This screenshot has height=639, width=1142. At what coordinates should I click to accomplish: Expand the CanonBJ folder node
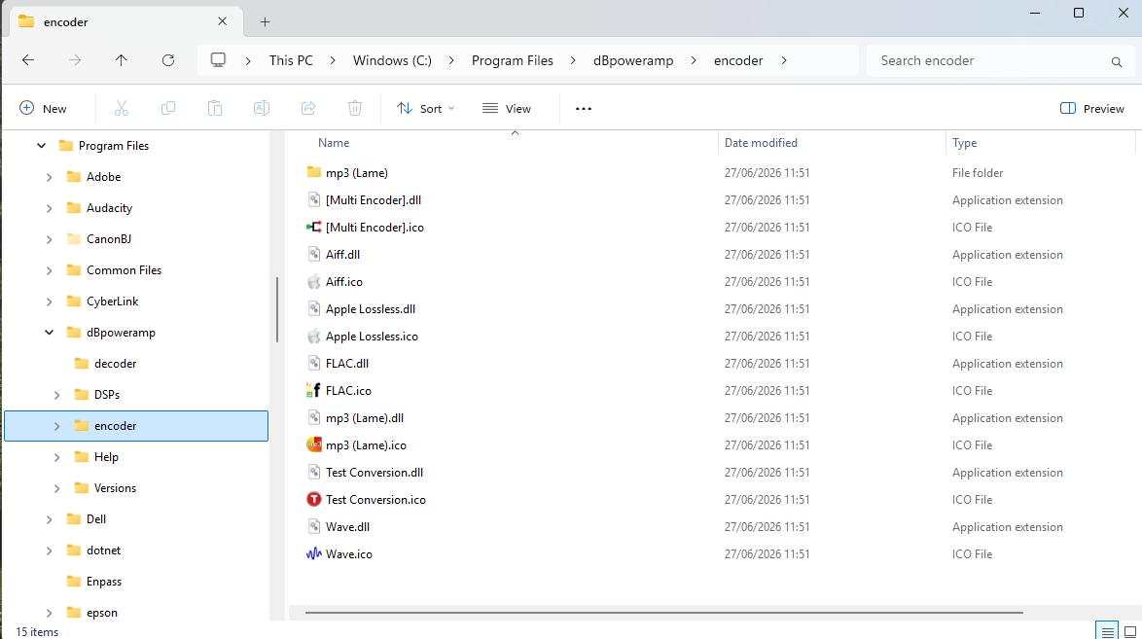pos(49,239)
